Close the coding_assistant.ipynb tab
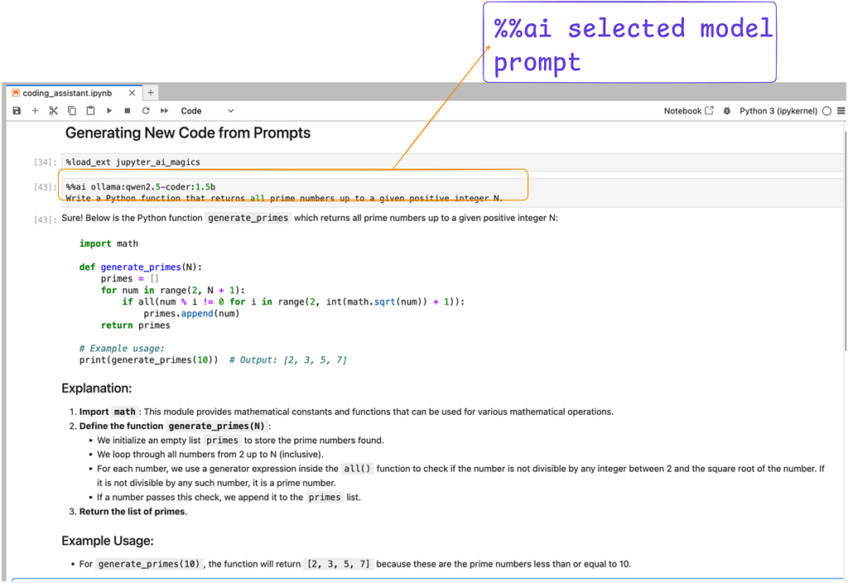 132,93
